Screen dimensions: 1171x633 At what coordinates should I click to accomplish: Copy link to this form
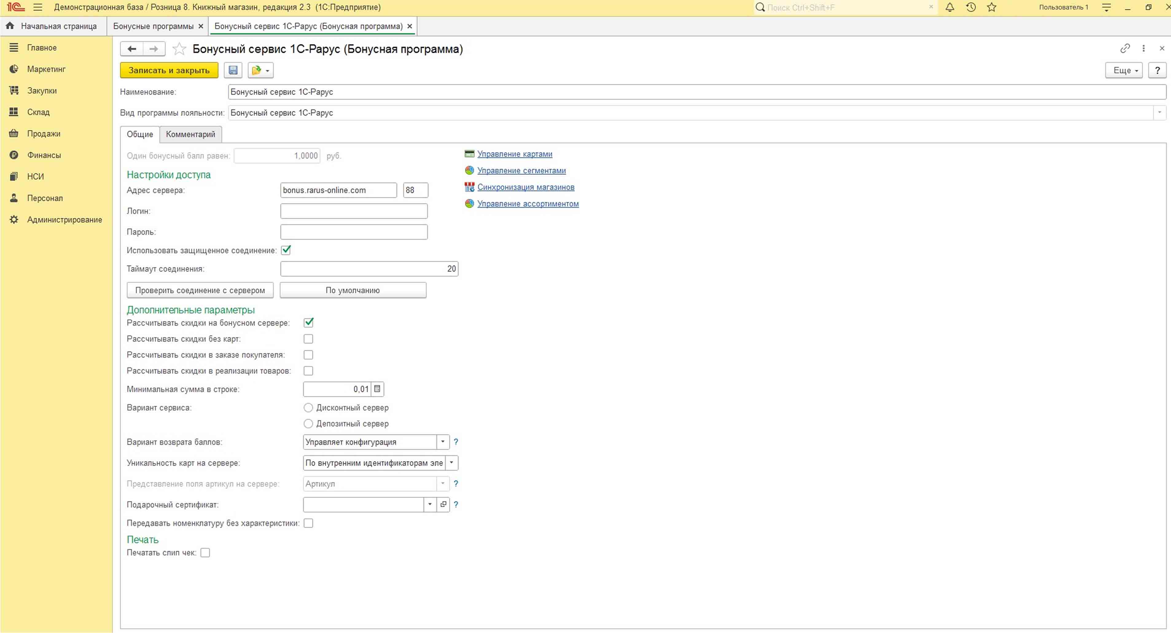1125,48
